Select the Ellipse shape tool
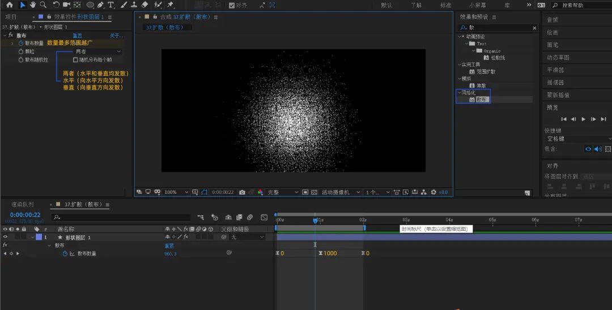The width and height of the screenshot is (612, 310). (90, 5)
